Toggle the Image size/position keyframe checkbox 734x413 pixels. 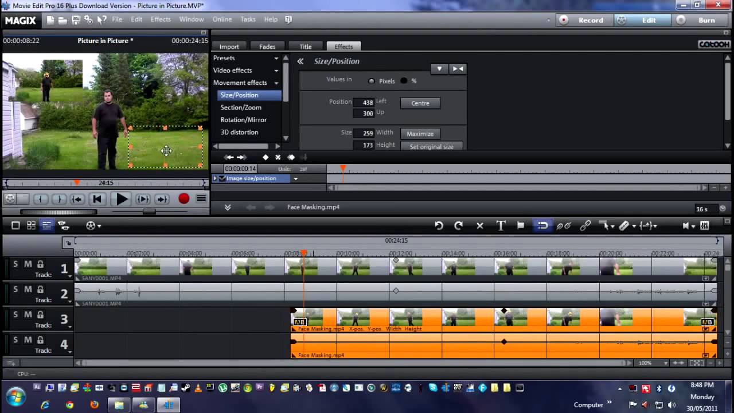[x=222, y=178]
